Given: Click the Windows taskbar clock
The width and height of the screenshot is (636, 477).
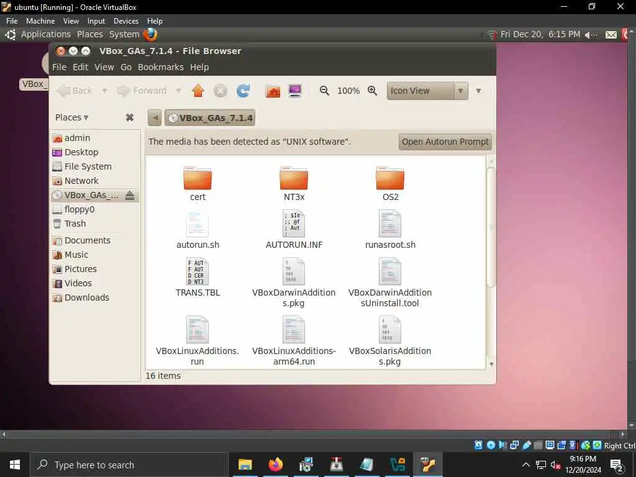Looking at the screenshot, I should [583, 465].
